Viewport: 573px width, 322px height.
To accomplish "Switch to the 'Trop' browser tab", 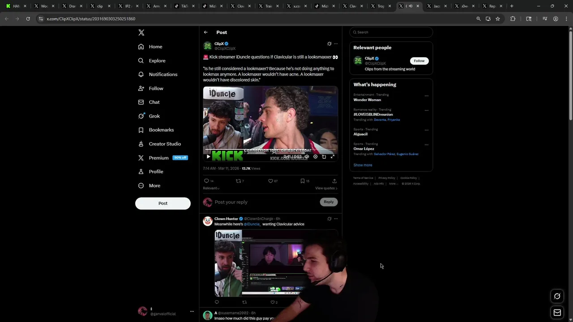I will click(x=381, y=6).
